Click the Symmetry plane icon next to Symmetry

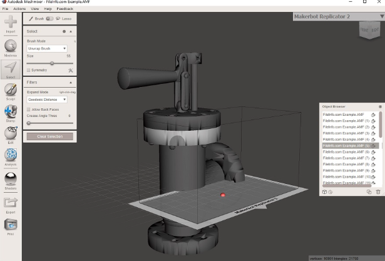[x=71, y=71]
